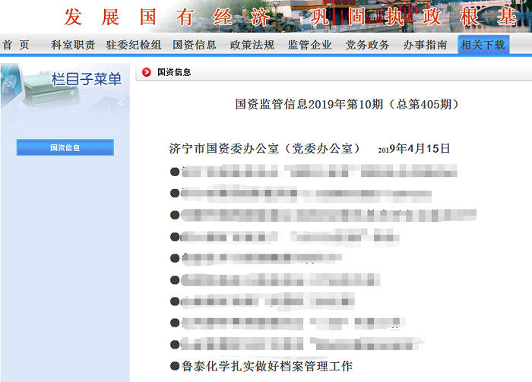Click the bullet before 鲁泰化学扎实做好档案管理工作
532x382 pixels.
tap(174, 366)
